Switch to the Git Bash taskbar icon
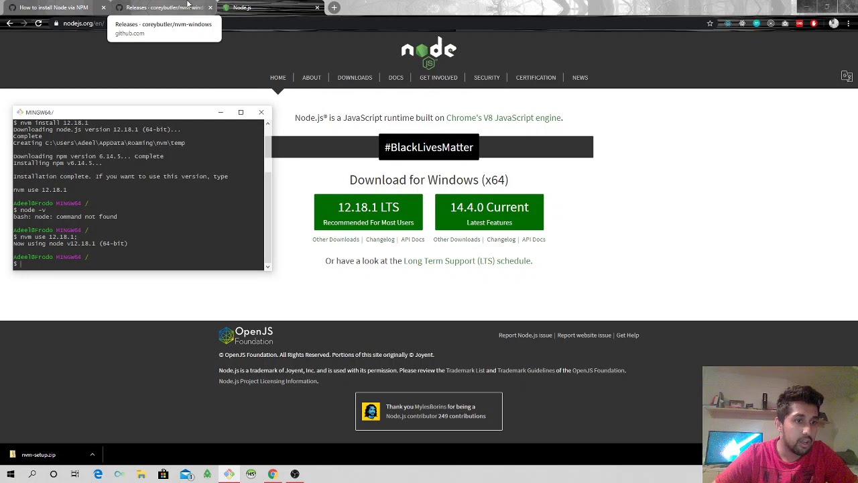Image resolution: width=858 pixels, height=483 pixels. (x=229, y=474)
